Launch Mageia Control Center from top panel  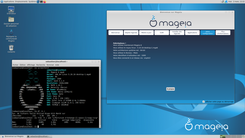click(38, 2)
